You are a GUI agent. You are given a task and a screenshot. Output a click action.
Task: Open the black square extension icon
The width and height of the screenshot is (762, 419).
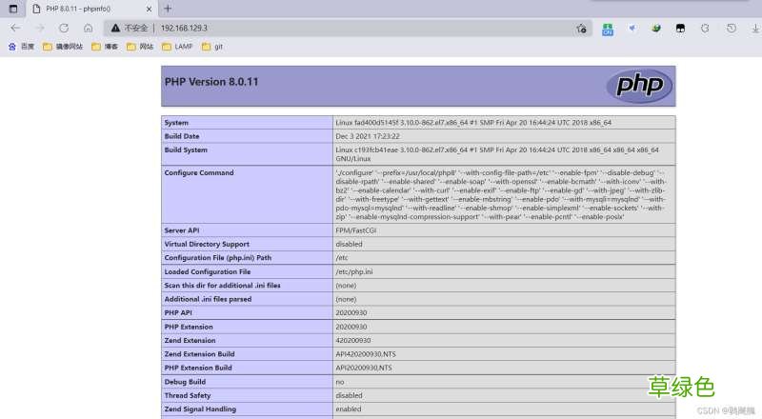tap(680, 29)
